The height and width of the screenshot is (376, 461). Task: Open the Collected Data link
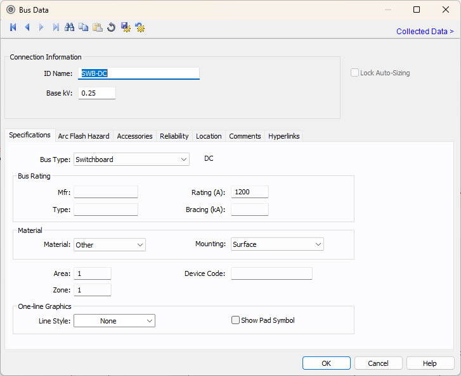point(425,32)
